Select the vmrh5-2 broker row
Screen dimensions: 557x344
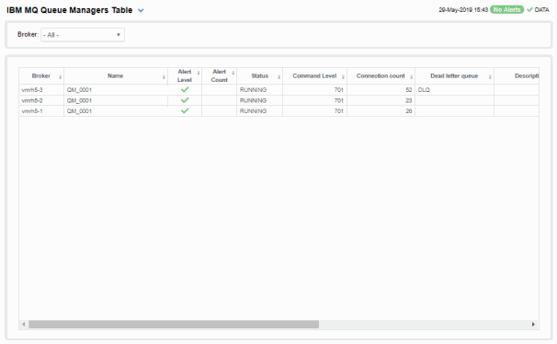pyautogui.click(x=278, y=100)
